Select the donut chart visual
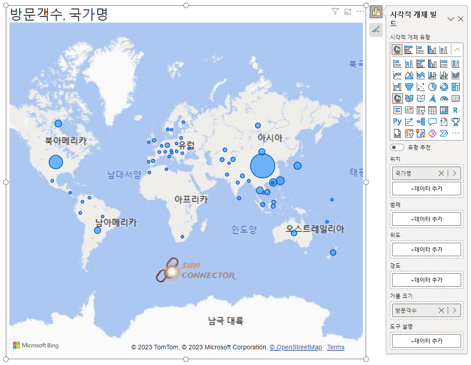This screenshot has width=471, height=365. [444, 87]
